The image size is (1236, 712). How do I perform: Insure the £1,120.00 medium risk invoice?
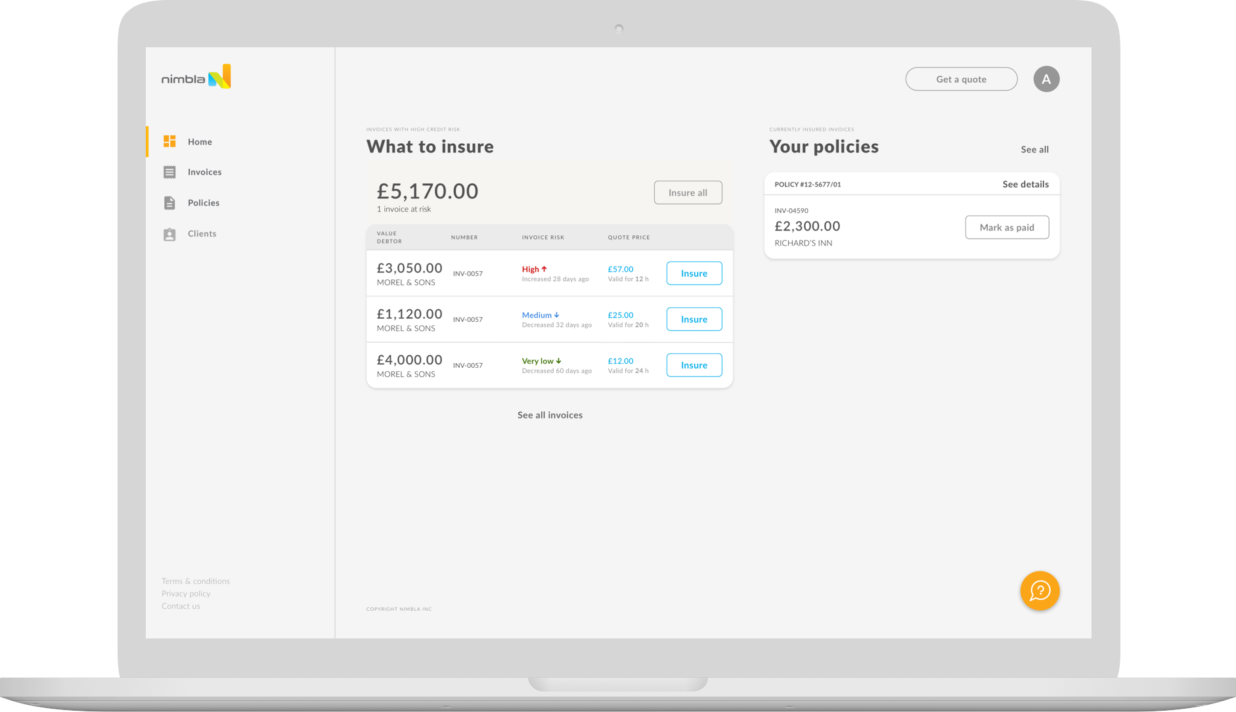pos(694,319)
